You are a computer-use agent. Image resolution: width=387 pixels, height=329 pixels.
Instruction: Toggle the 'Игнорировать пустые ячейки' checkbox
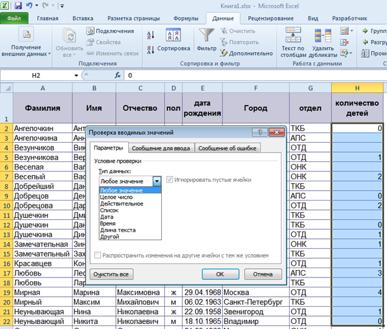(x=169, y=180)
